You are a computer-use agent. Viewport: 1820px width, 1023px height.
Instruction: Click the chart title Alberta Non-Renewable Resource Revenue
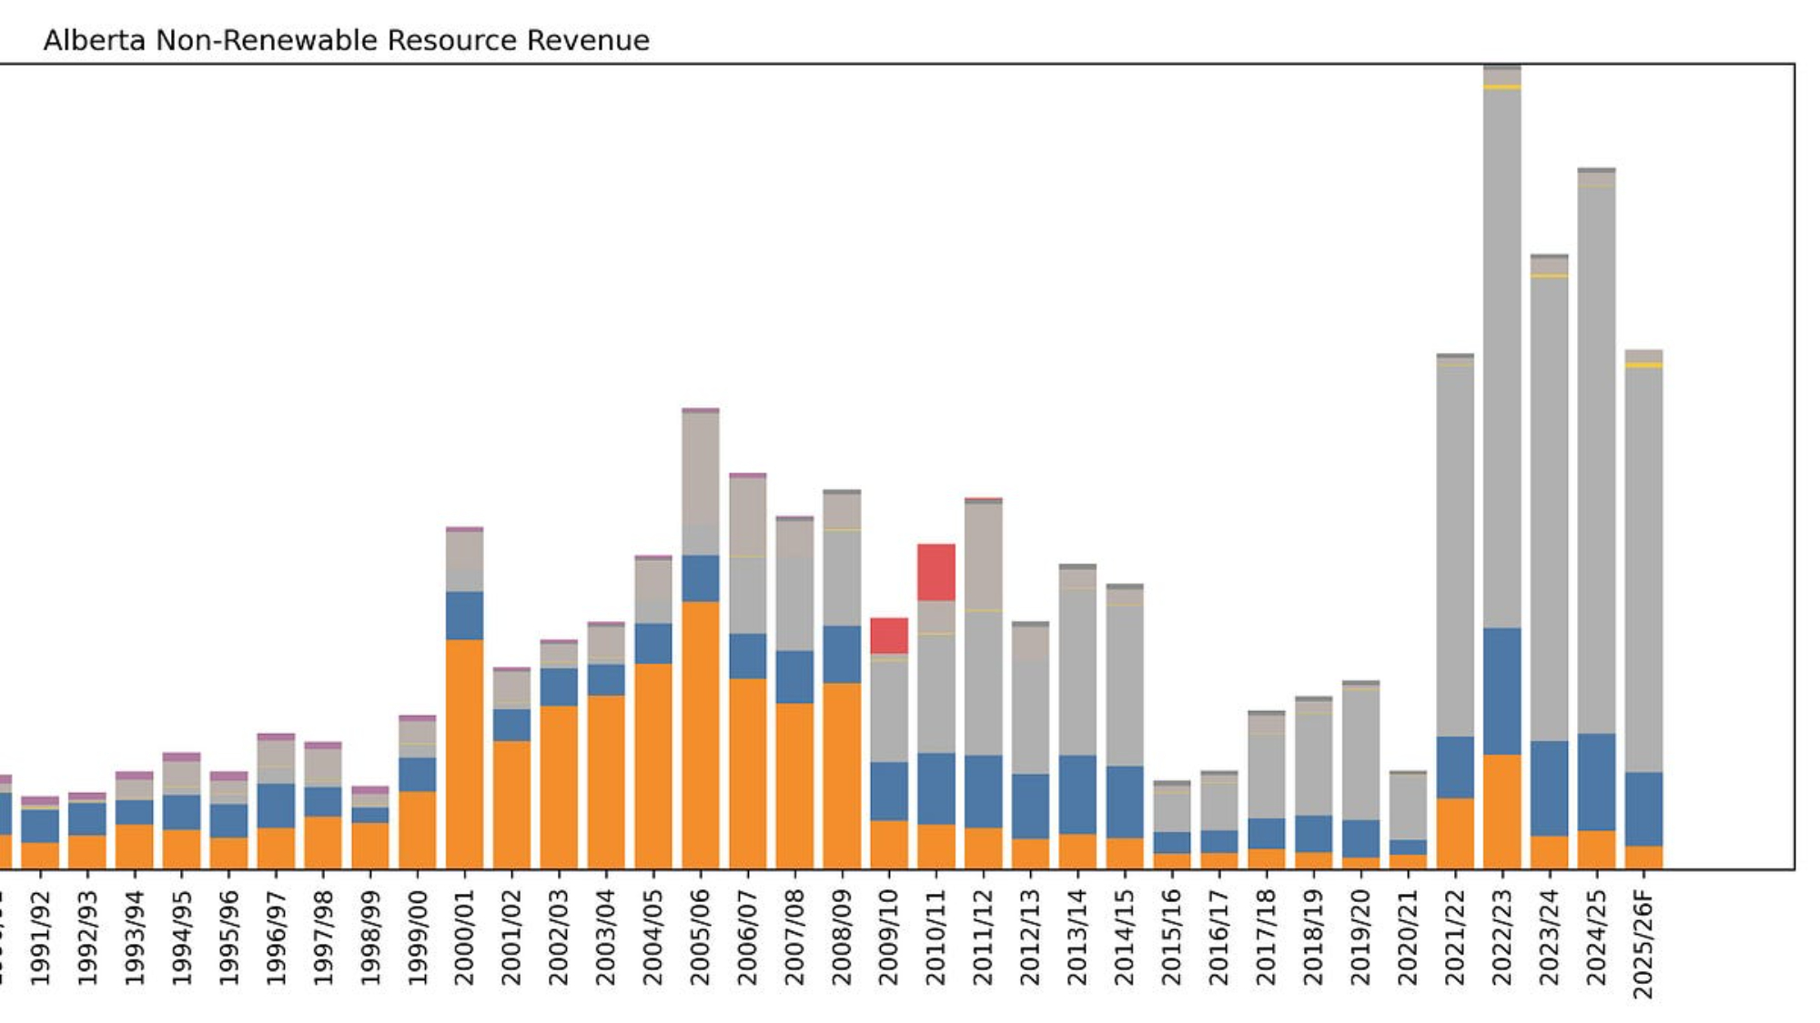point(346,41)
